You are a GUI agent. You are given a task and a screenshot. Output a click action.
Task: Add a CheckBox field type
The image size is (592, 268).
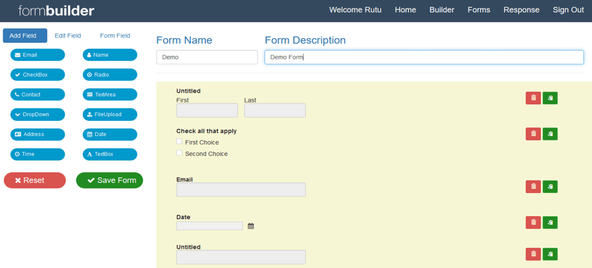pos(37,75)
